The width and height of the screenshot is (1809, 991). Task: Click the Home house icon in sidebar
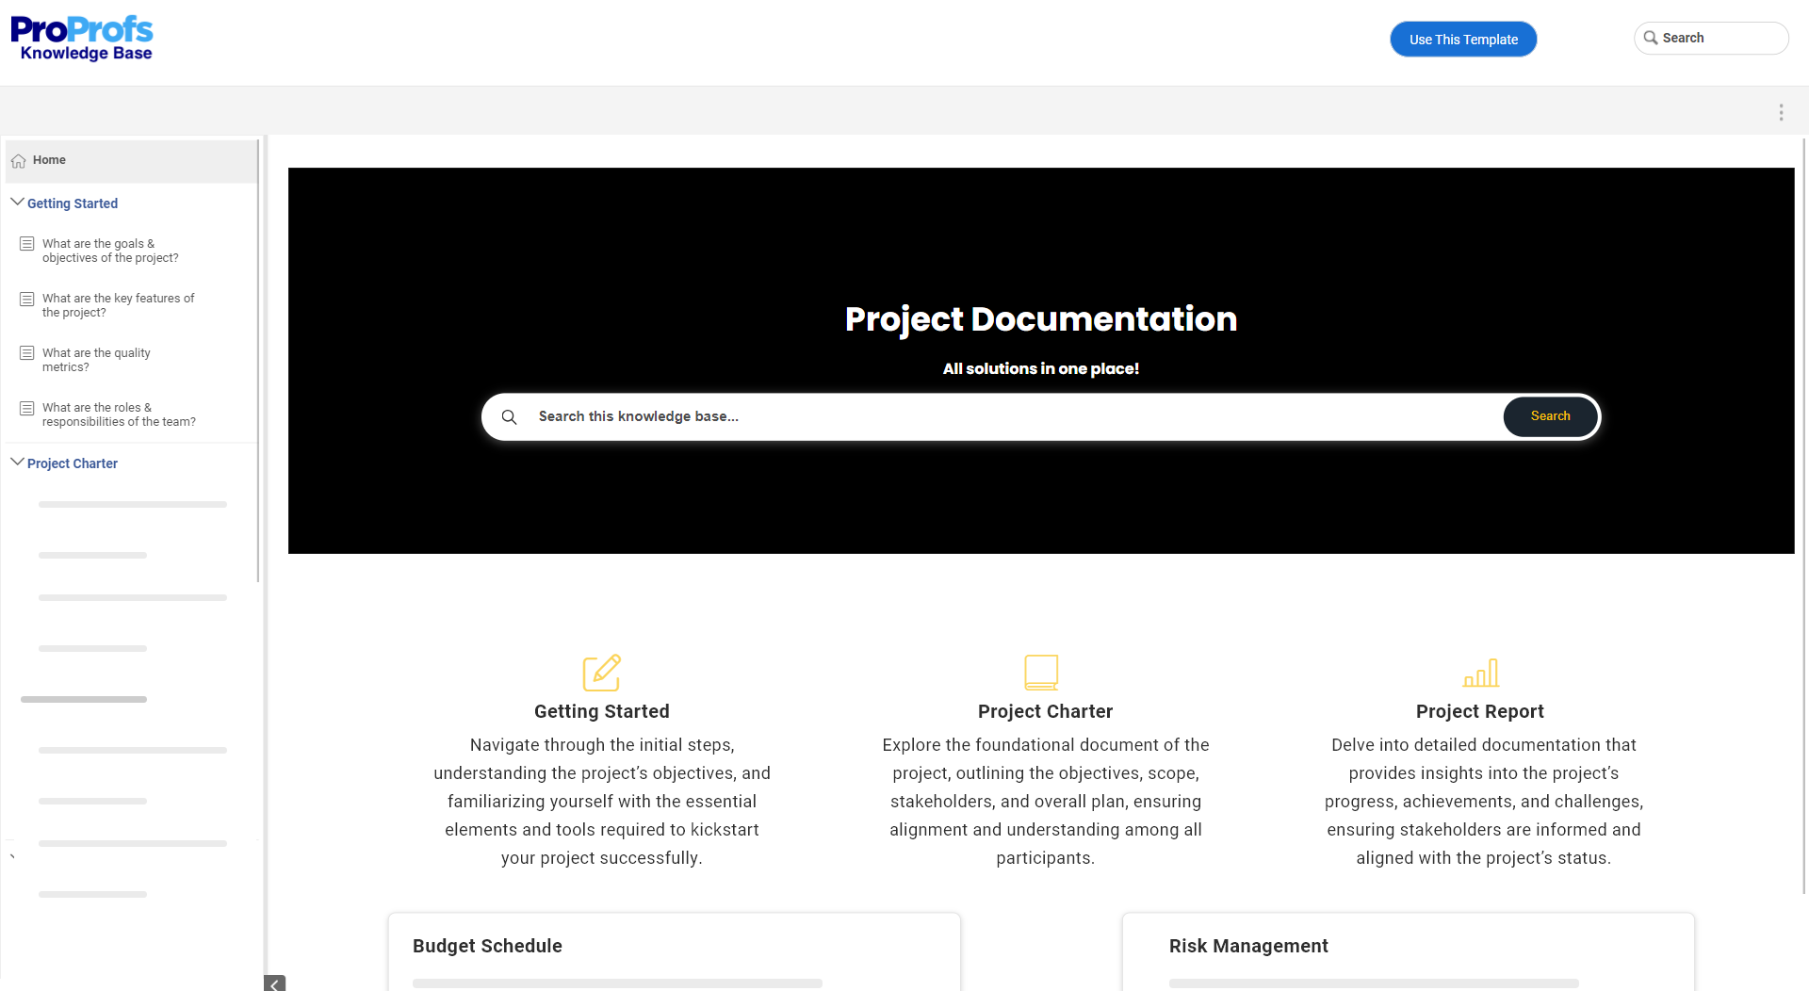[18, 161]
